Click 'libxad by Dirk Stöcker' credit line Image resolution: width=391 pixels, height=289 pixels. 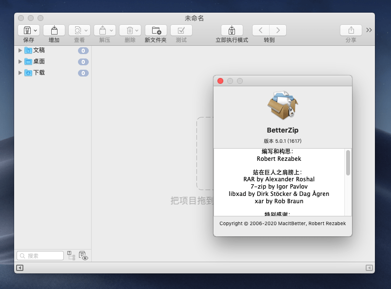[x=279, y=194]
